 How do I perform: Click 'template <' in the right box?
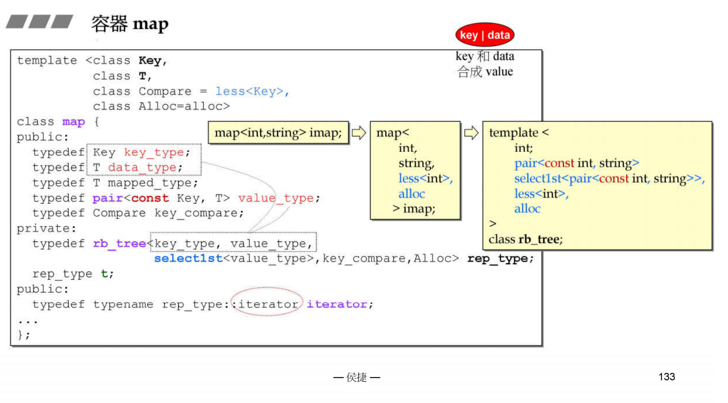point(519,133)
